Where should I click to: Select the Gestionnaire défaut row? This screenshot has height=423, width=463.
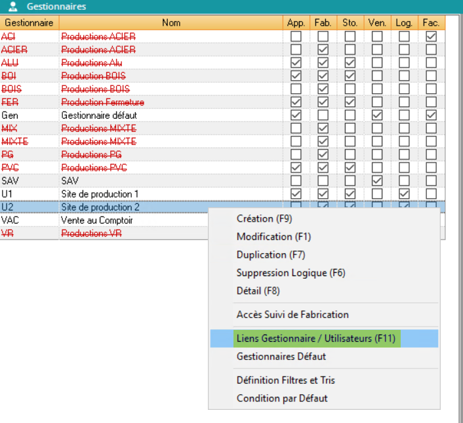[x=98, y=115]
